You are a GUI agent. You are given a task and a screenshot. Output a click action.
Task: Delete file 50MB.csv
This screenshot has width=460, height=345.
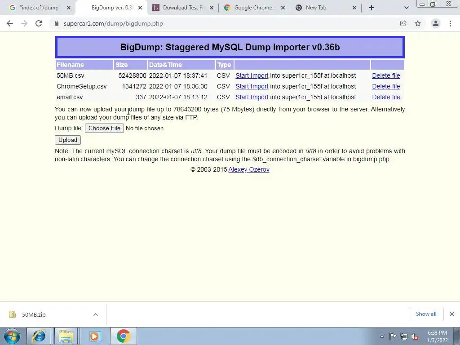[386, 75]
